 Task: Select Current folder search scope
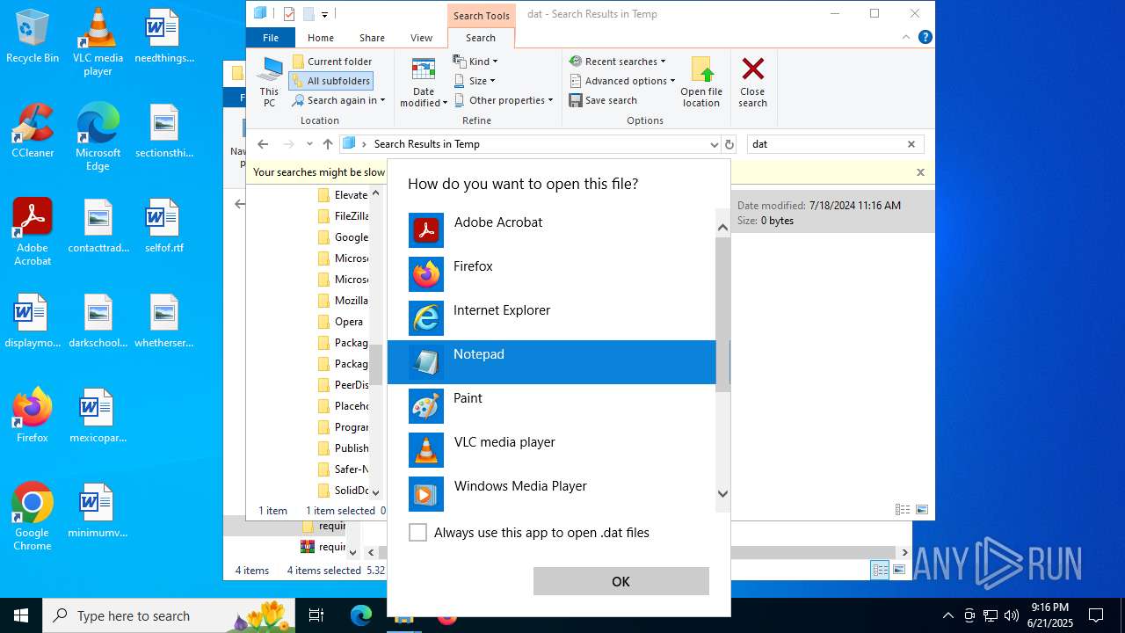pos(331,62)
